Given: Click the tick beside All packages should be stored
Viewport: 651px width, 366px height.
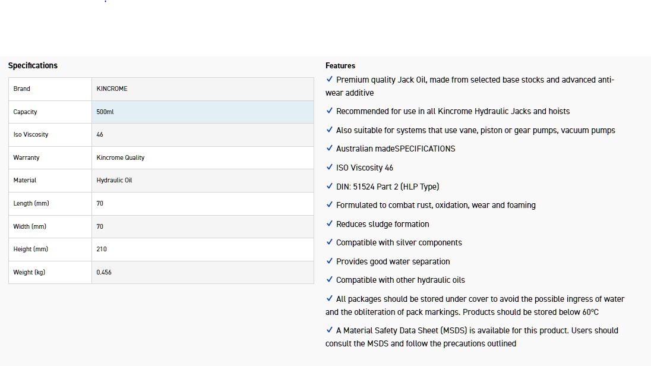Looking at the screenshot, I should click(330, 299).
